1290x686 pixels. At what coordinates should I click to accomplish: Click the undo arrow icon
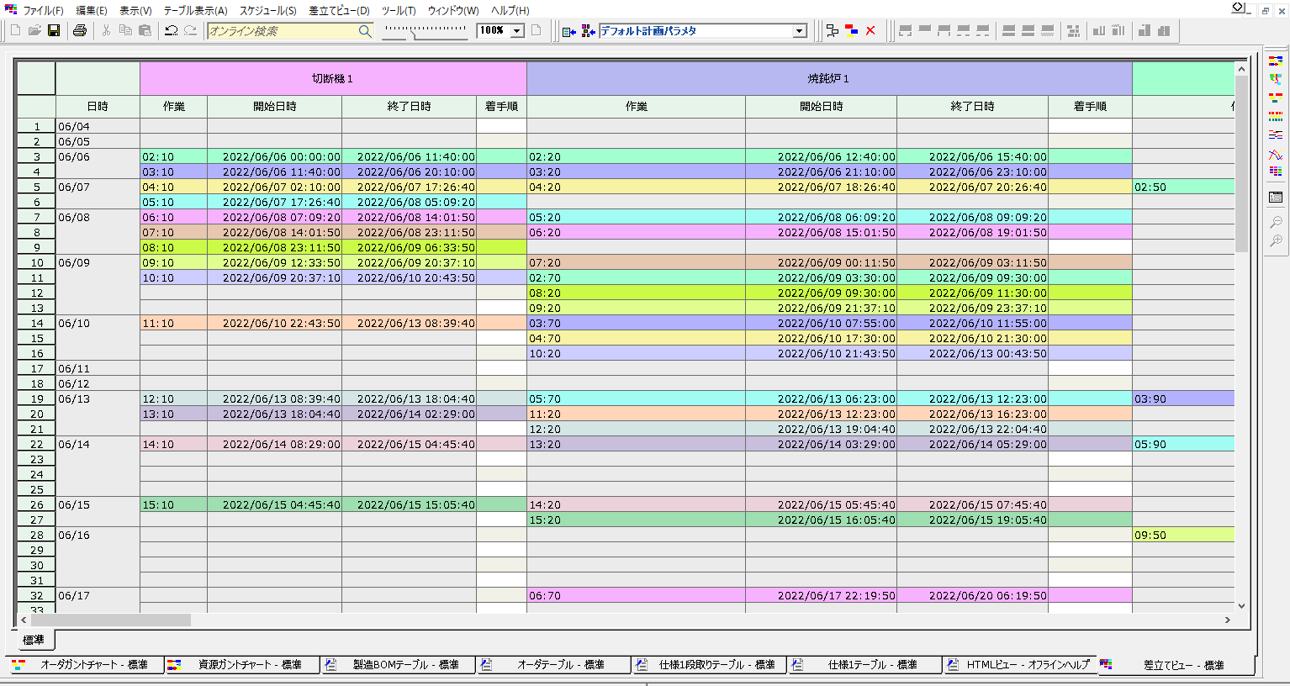(x=171, y=31)
